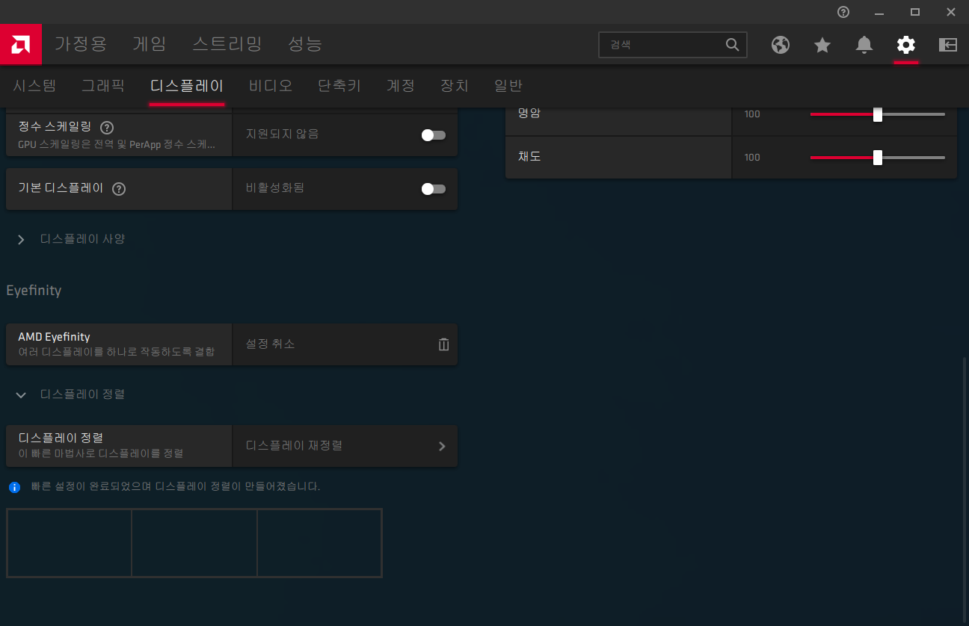Open the 스트리밍 top menu
Viewport: 969px width, 626px height.
227,44
